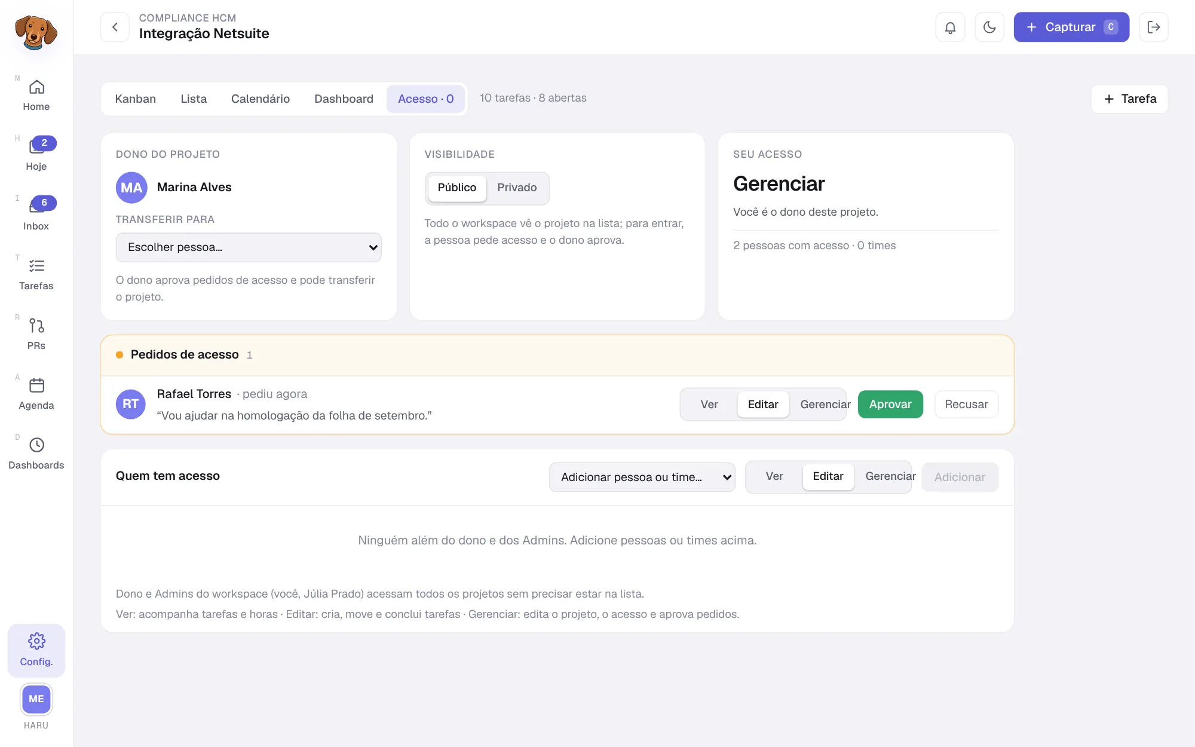Click the logout exit icon
The width and height of the screenshot is (1195, 747).
(1154, 27)
